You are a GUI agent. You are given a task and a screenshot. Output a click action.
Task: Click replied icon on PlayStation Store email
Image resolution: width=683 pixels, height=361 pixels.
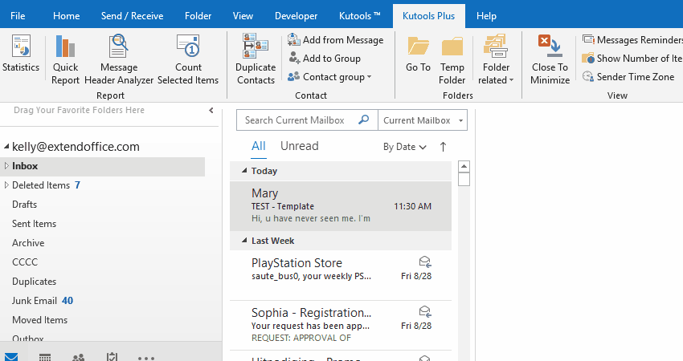425,262
